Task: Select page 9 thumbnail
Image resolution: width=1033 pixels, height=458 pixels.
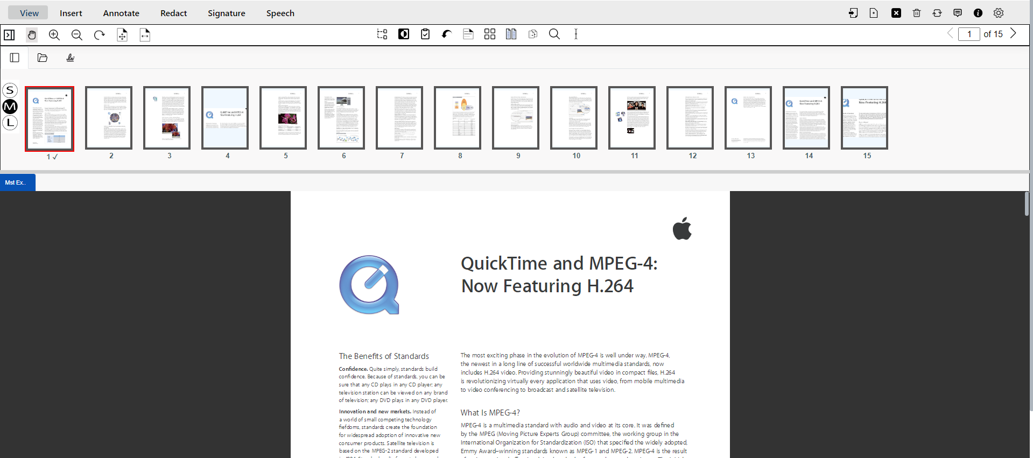Action: click(x=516, y=118)
